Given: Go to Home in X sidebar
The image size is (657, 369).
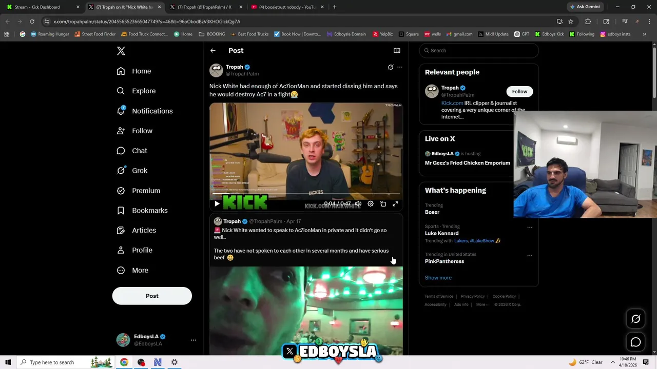Looking at the screenshot, I should 134,71.
